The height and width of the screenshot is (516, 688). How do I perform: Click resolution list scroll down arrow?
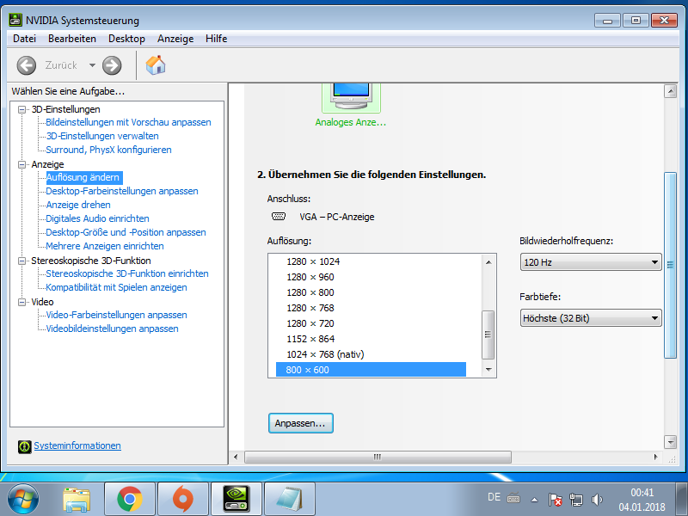pyautogui.click(x=488, y=370)
